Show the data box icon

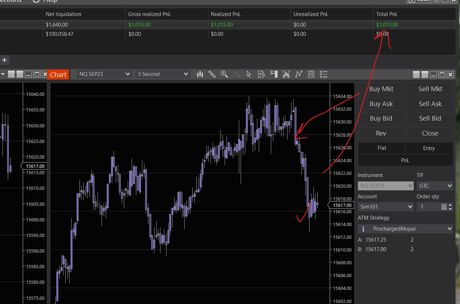point(261,74)
